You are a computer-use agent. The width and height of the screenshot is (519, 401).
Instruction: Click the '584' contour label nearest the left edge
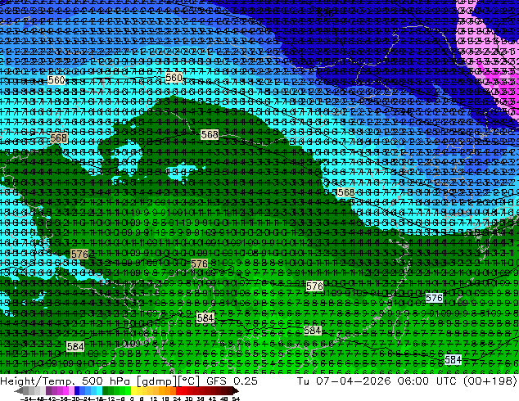point(75,346)
